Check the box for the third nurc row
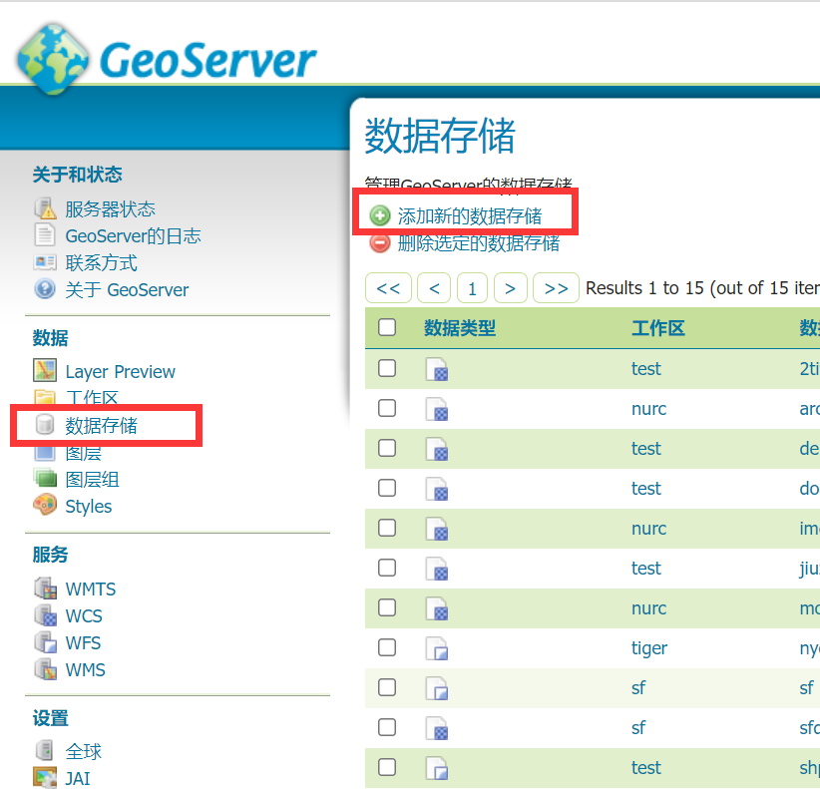Screen dimensions: 820x789 (387, 607)
